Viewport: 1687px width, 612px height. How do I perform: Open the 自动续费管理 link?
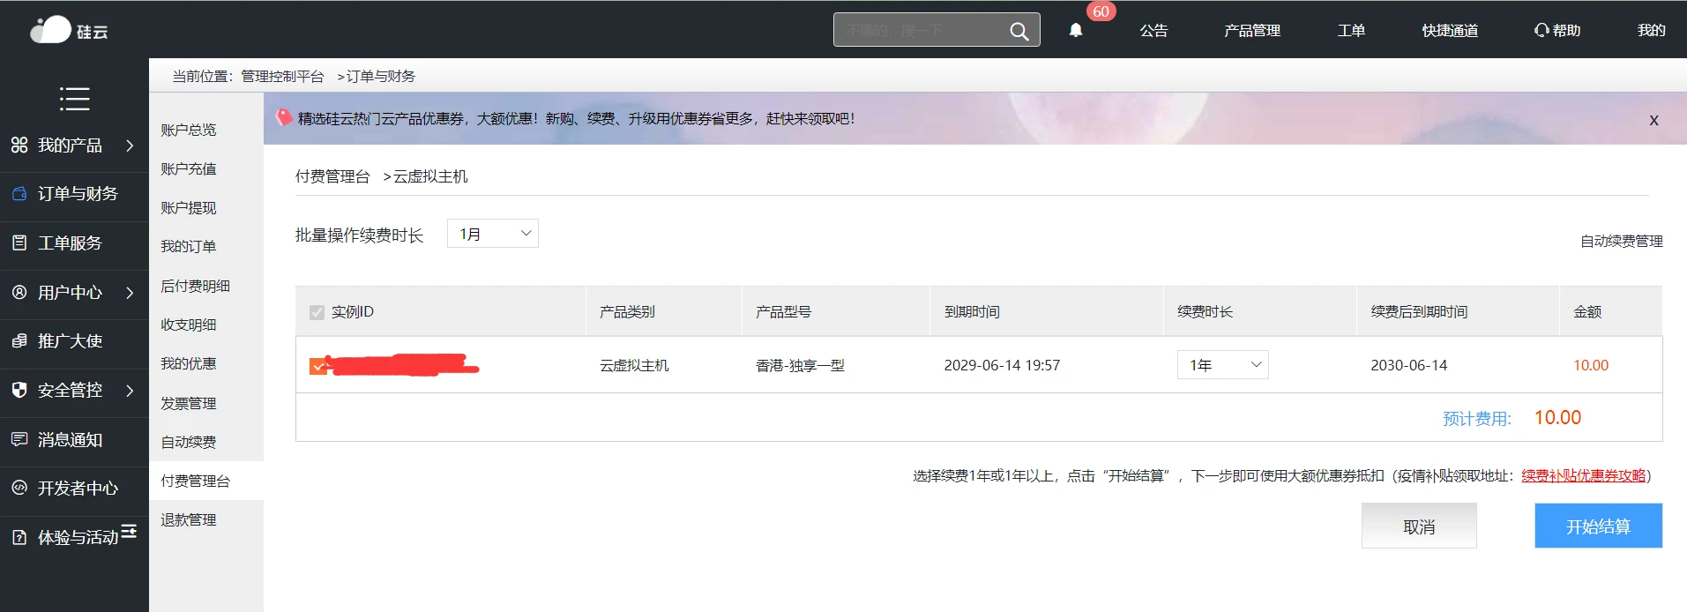click(x=1621, y=241)
